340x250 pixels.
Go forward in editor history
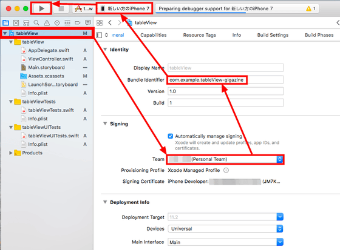point(120,23)
